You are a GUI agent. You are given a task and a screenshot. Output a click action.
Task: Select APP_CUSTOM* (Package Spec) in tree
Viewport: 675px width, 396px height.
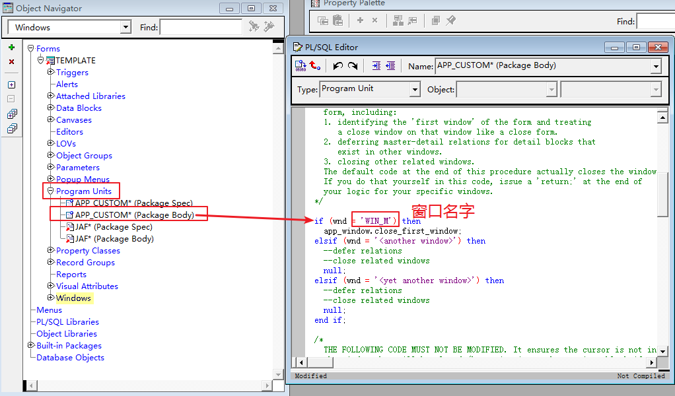pyautogui.click(x=134, y=203)
